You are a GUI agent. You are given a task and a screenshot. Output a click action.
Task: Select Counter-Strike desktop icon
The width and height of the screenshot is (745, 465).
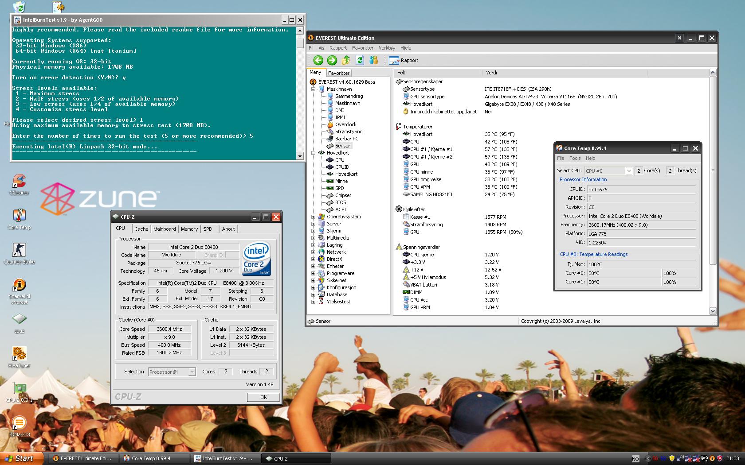pyautogui.click(x=19, y=254)
